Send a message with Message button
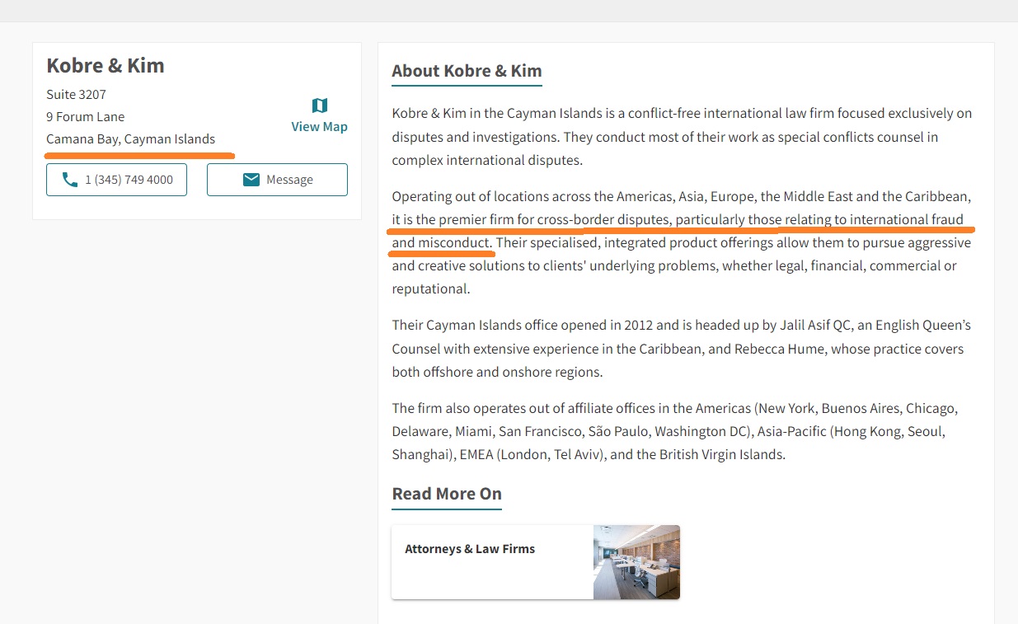This screenshot has height=624, width=1018. 277,180
